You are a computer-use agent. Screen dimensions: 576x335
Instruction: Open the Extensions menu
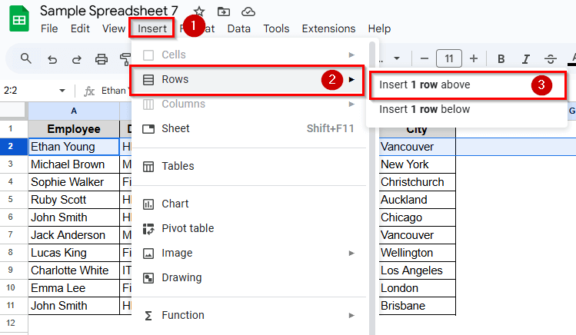coord(328,28)
